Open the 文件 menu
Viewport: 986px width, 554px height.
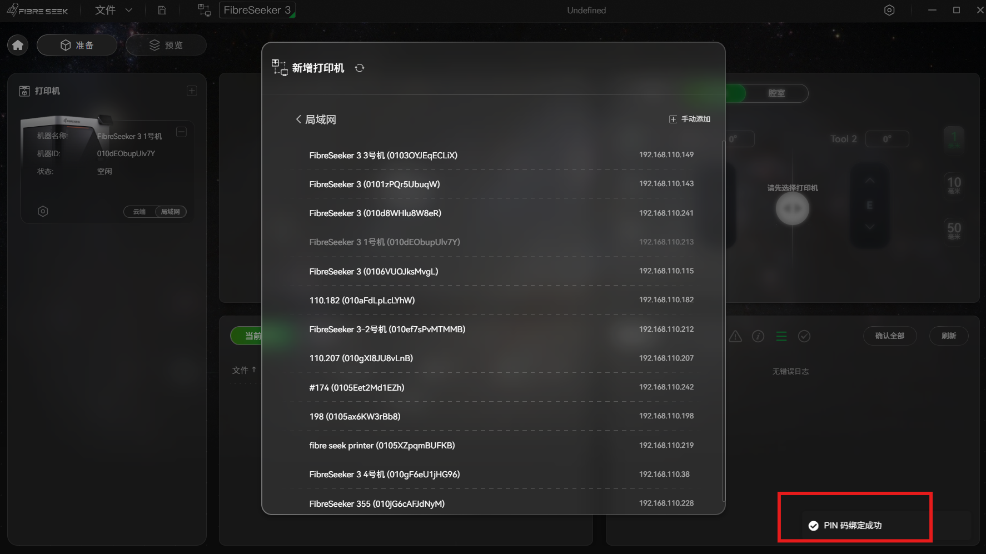click(x=105, y=10)
